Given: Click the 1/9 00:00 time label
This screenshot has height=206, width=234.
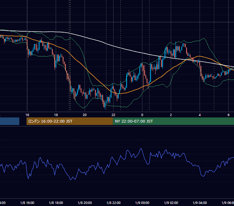Looking at the screenshot, I should tap(142, 203).
